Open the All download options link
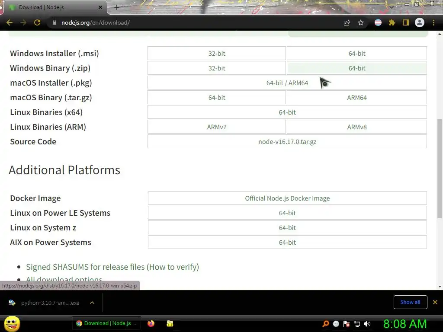The width and height of the screenshot is (443, 332). tap(64, 280)
